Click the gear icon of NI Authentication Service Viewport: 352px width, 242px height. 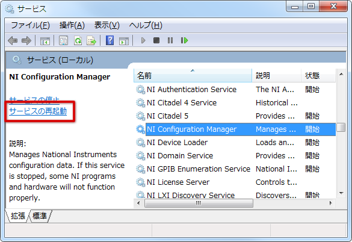coord(141,90)
